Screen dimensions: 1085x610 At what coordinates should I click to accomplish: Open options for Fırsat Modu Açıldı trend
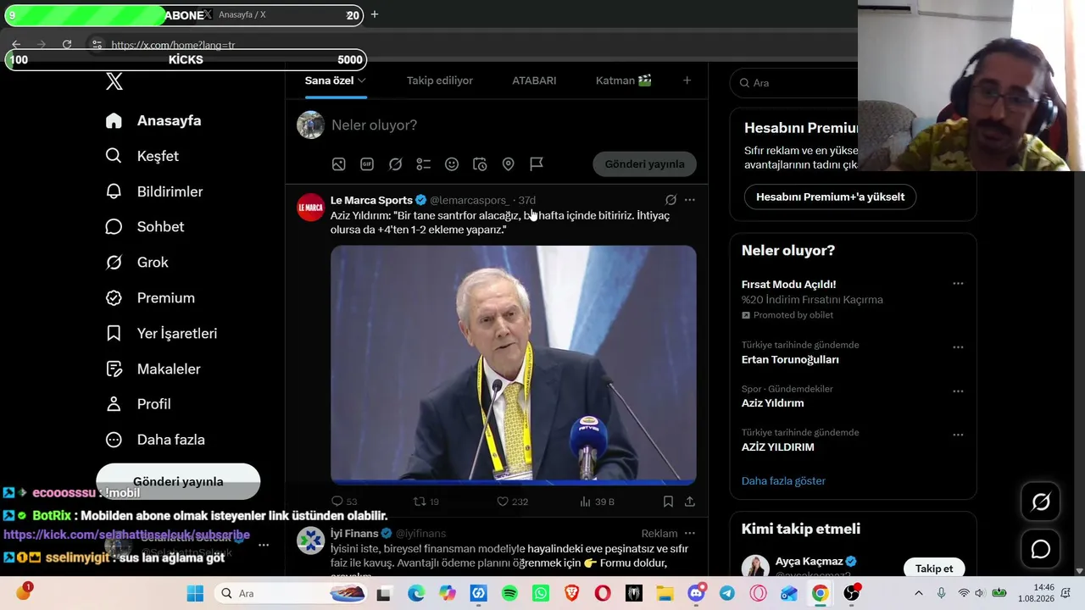(x=958, y=284)
